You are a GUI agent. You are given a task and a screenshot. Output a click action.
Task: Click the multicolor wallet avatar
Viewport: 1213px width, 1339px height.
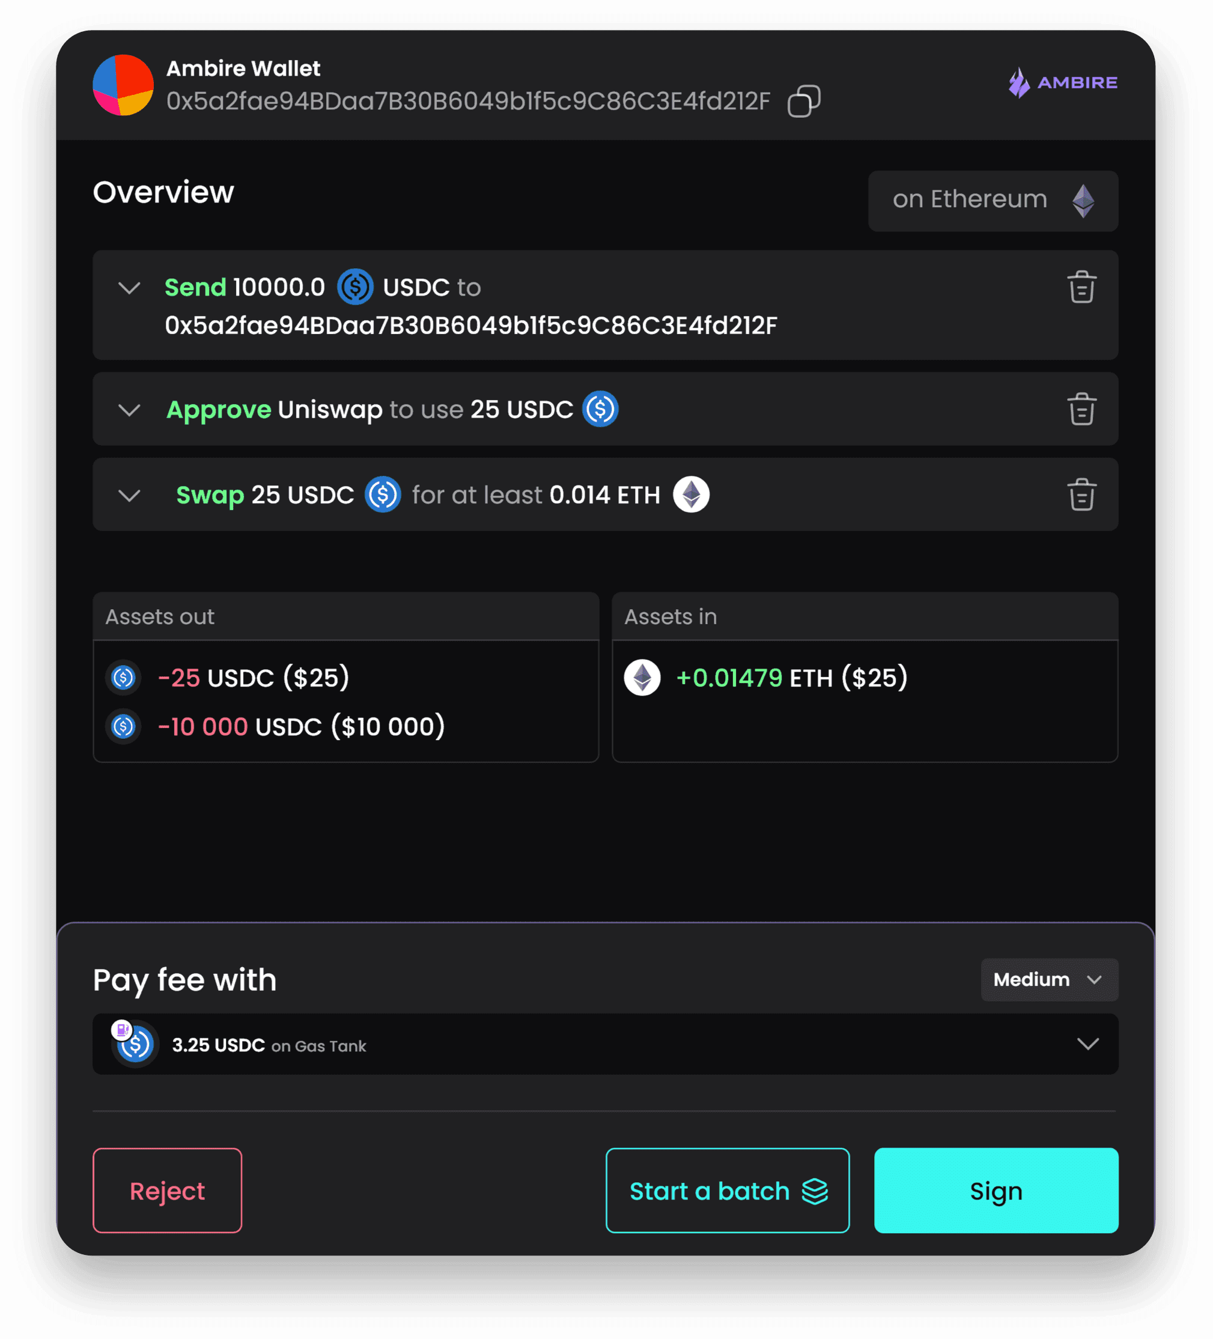pos(124,85)
